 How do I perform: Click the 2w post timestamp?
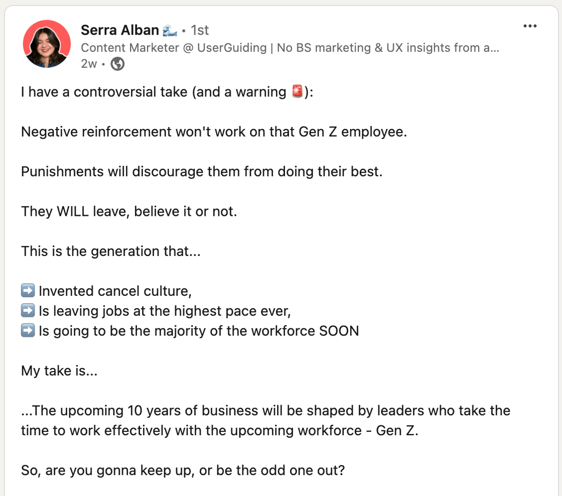88,64
